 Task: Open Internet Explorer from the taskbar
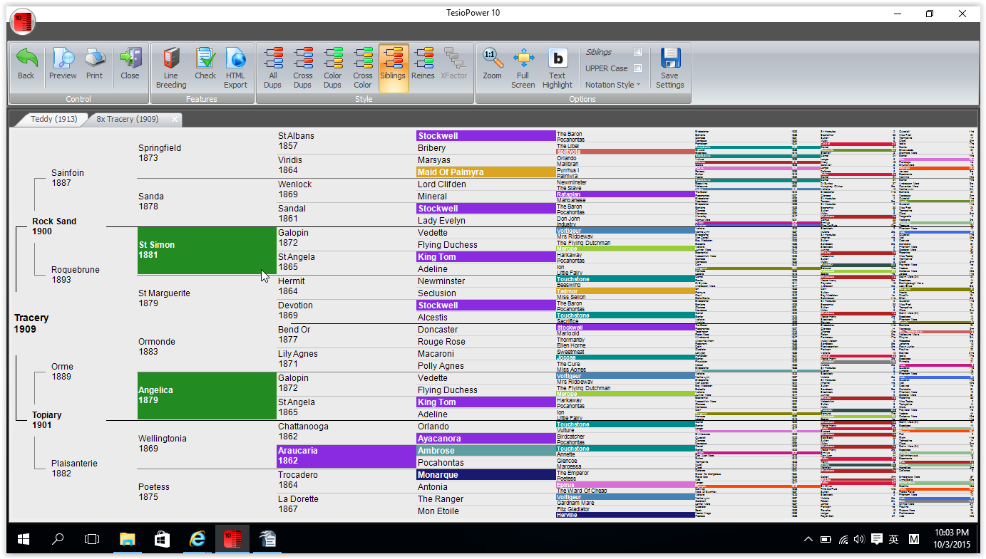coord(197,539)
